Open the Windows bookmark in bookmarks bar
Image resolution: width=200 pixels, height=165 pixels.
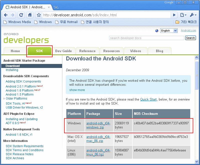click(x=43, y=22)
